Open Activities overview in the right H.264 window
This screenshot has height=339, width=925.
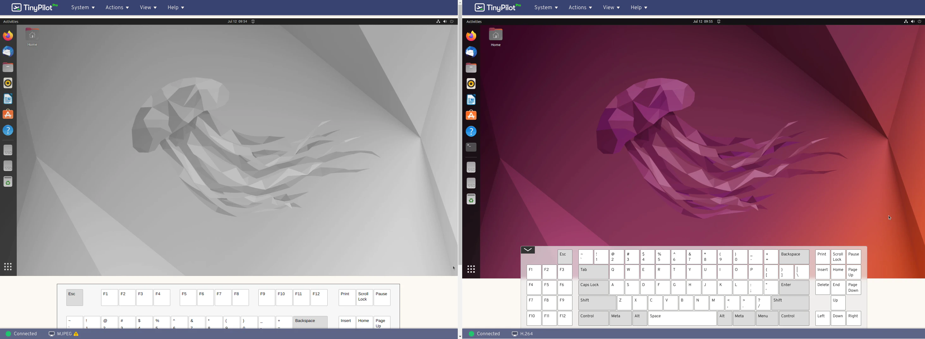[474, 21]
